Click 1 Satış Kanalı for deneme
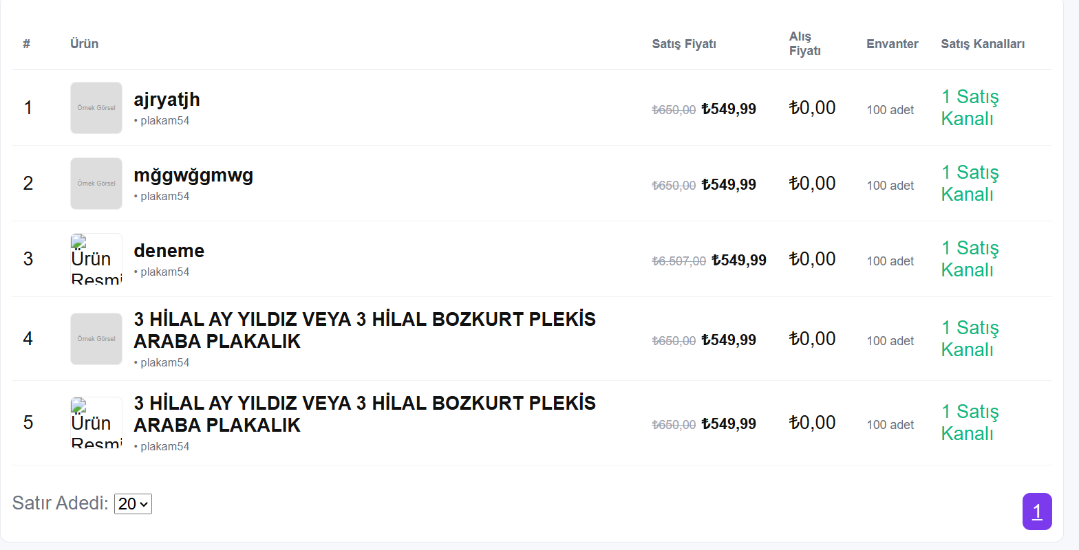Viewport: 1079px width, 550px height. click(x=970, y=259)
